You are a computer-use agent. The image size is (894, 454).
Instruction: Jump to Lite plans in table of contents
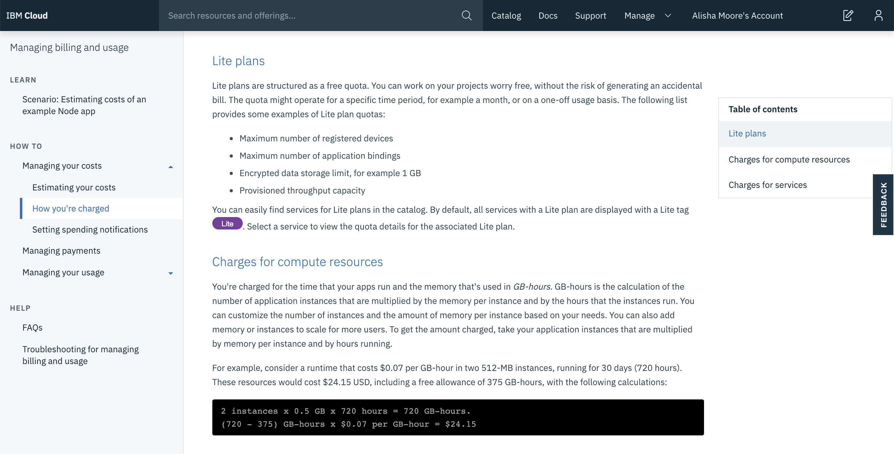click(x=805, y=134)
